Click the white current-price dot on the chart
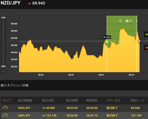 click(x=140, y=41)
